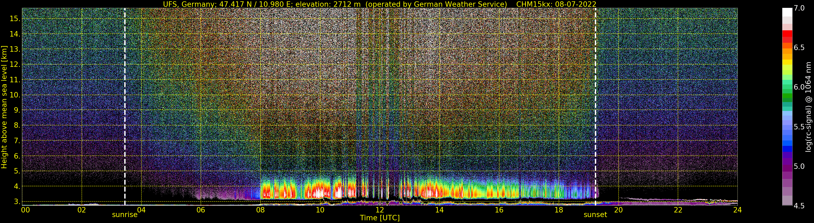Click the '12.' height axis tick label
This screenshot has width=814, height=223.
[x=15, y=64]
